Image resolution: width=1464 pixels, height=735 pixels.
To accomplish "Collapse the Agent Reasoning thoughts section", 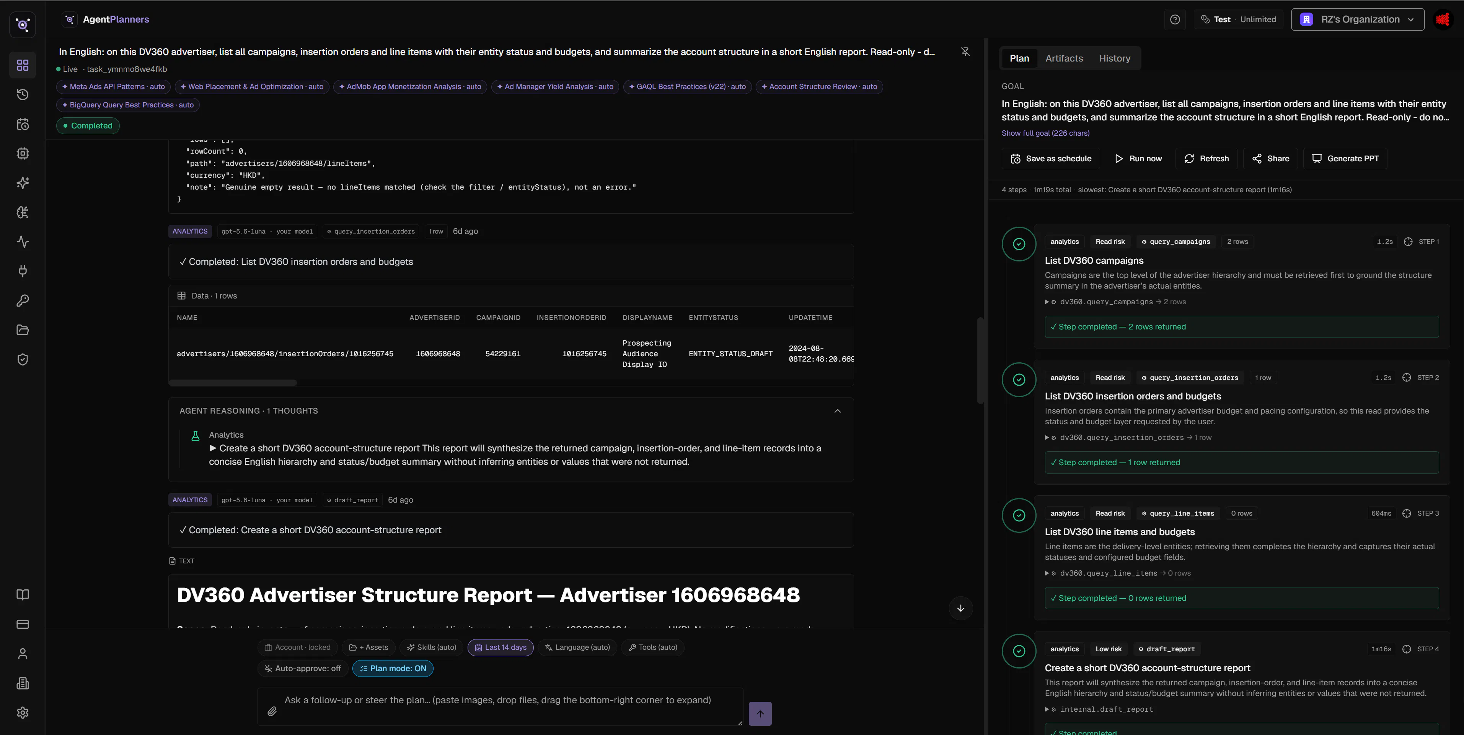I will point(837,411).
